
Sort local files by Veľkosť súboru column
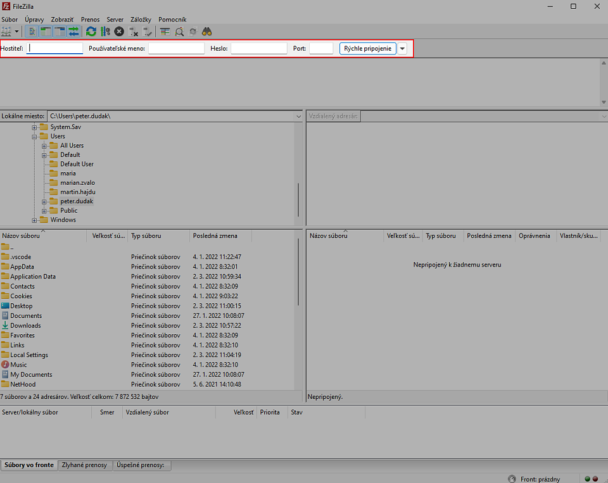pyautogui.click(x=108, y=235)
